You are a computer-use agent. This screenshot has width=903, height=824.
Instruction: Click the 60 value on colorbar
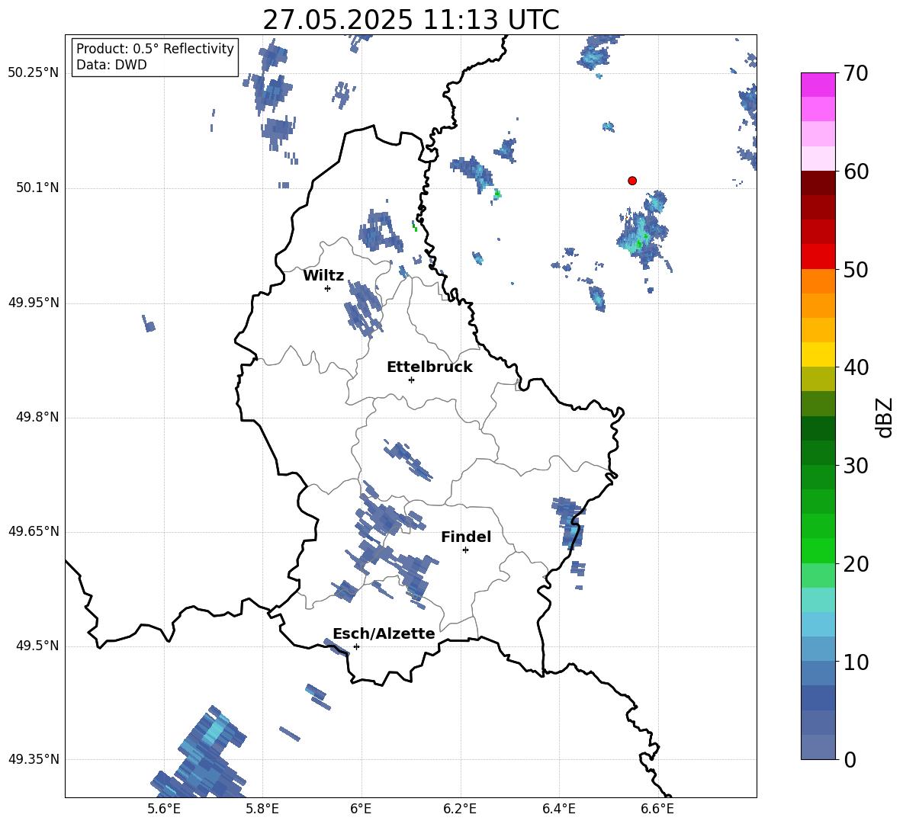click(x=856, y=172)
